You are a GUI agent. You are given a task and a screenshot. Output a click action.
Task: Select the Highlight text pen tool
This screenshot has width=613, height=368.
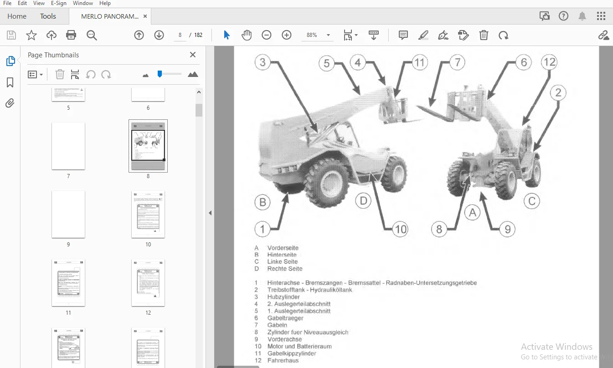[x=423, y=35]
